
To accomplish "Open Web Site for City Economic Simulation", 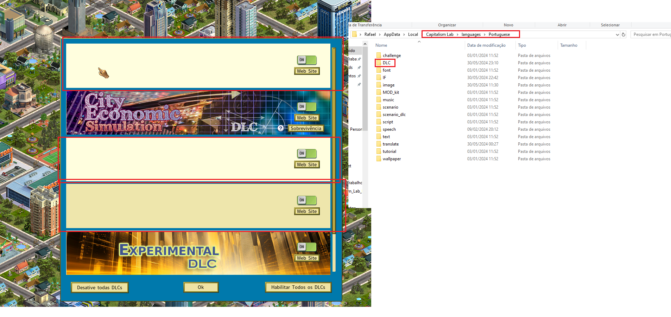I will (307, 118).
